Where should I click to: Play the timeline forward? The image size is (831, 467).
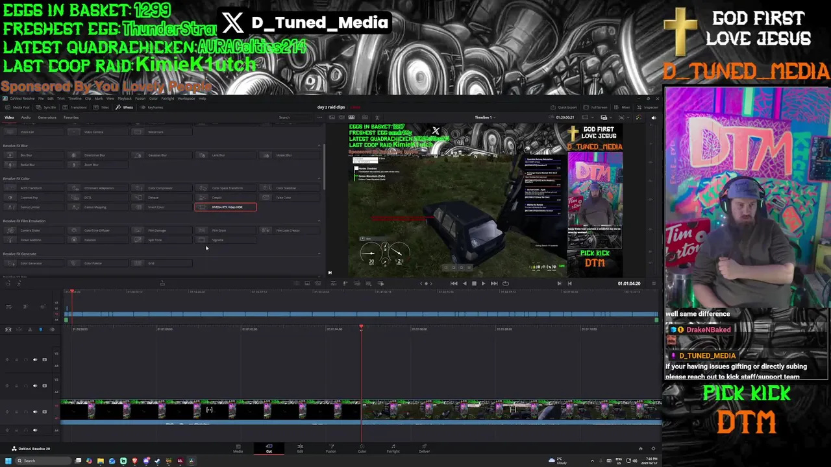483,283
